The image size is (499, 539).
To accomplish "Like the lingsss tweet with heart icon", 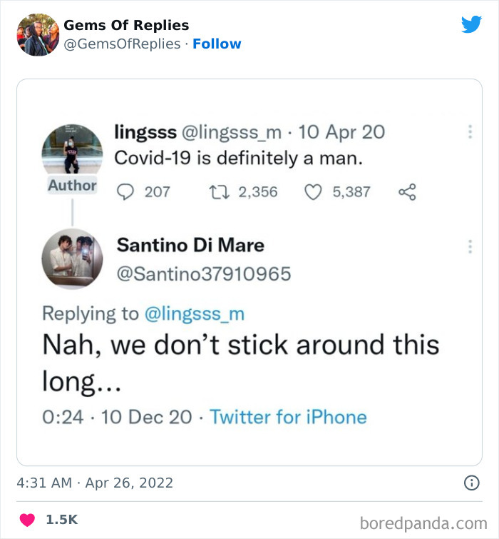I will point(314,191).
